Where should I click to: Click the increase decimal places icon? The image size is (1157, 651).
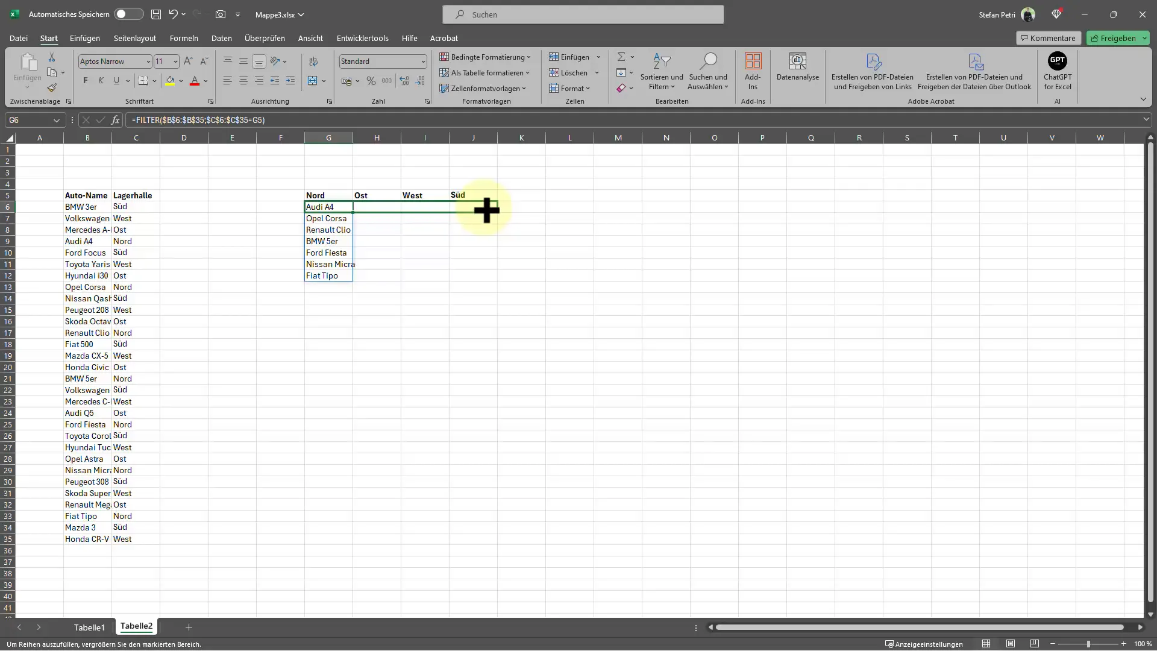(x=404, y=81)
